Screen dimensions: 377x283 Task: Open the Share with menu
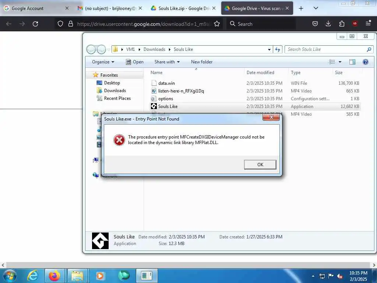(167, 62)
